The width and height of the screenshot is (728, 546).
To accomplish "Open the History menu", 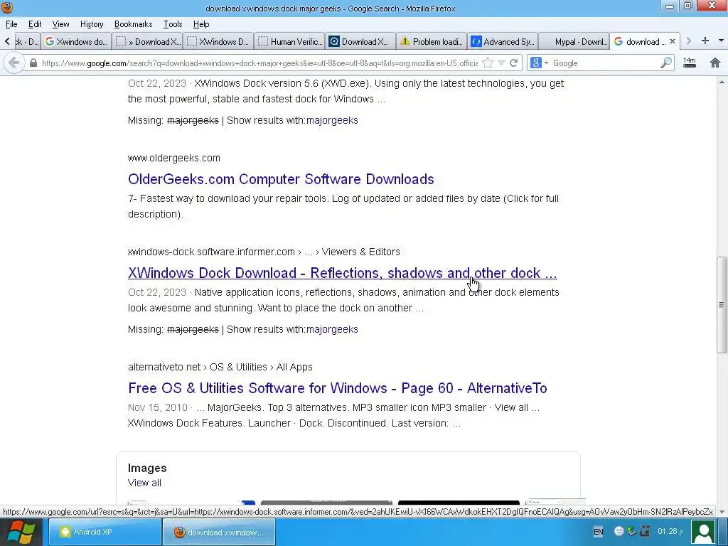I will tap(92, 24).
